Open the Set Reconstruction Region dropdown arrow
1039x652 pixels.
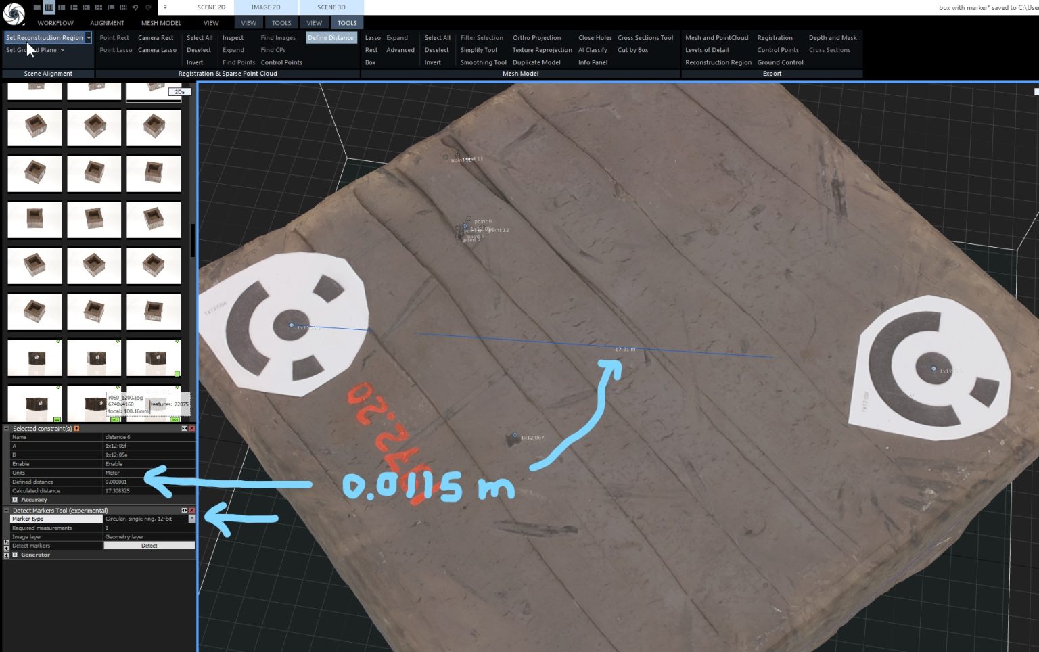coord(89,37)
